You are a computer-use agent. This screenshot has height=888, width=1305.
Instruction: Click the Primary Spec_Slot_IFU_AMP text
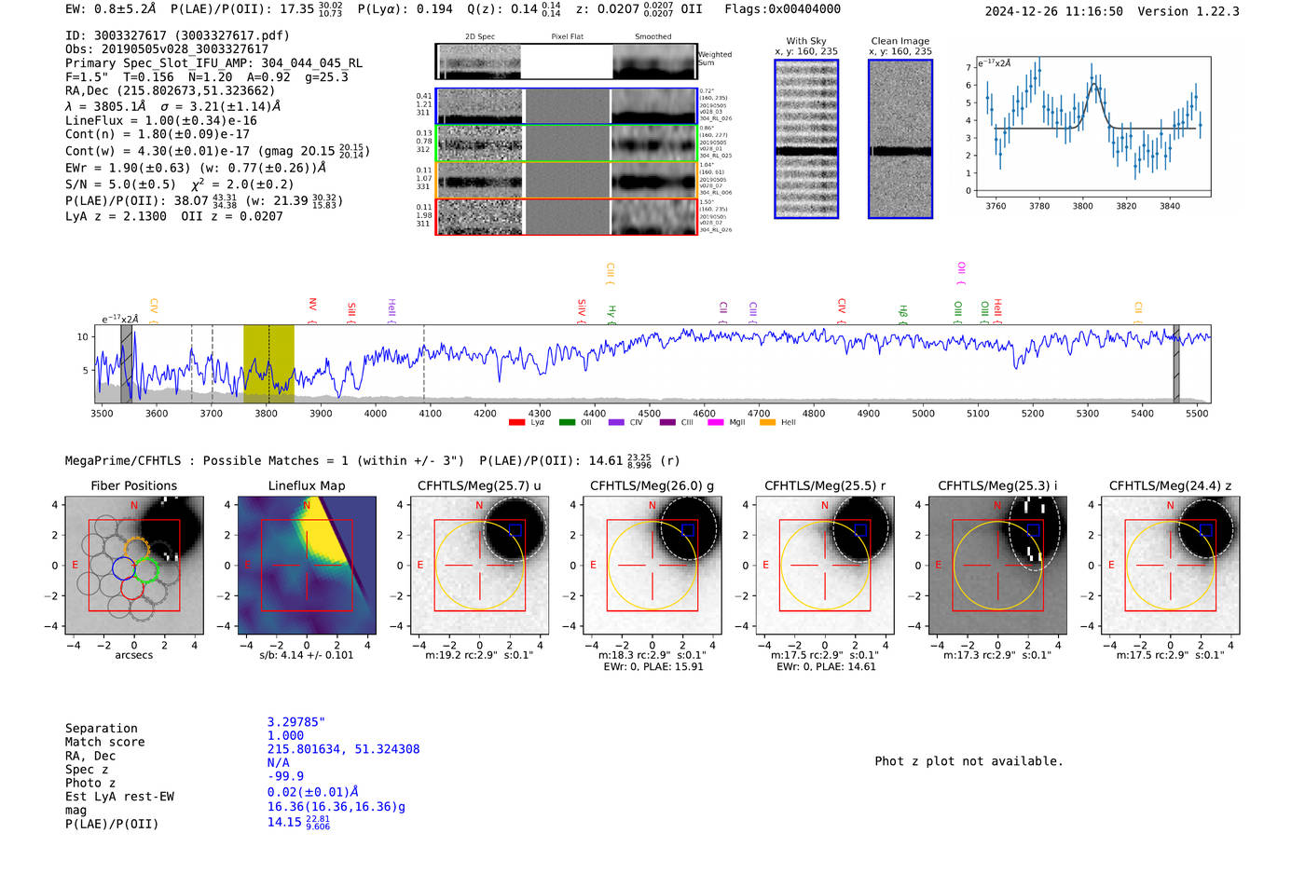(213, 63)
